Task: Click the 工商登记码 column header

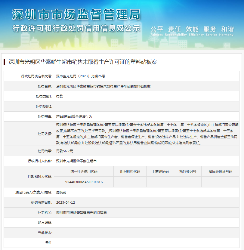Action: point(160,171)
